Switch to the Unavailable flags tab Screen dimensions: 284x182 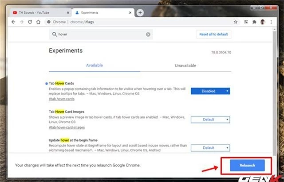[x=185, y=66]
